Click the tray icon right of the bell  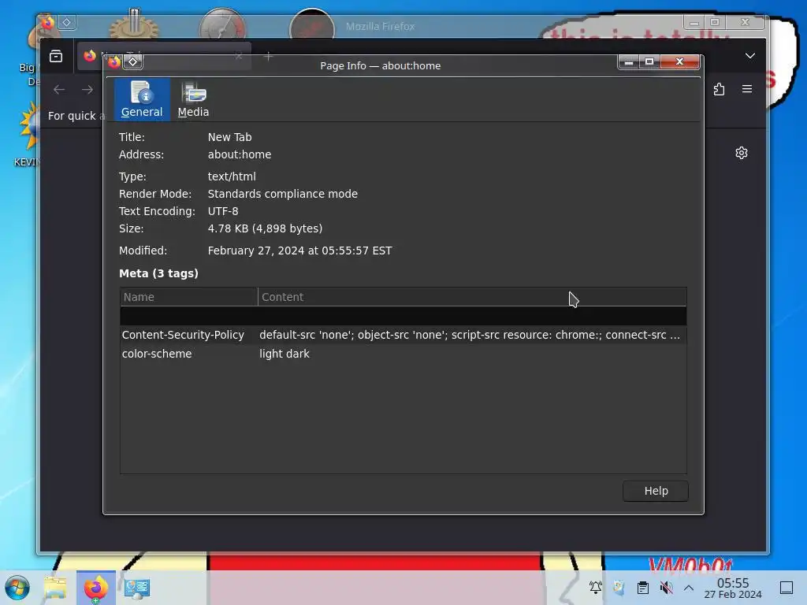(619, 587)
